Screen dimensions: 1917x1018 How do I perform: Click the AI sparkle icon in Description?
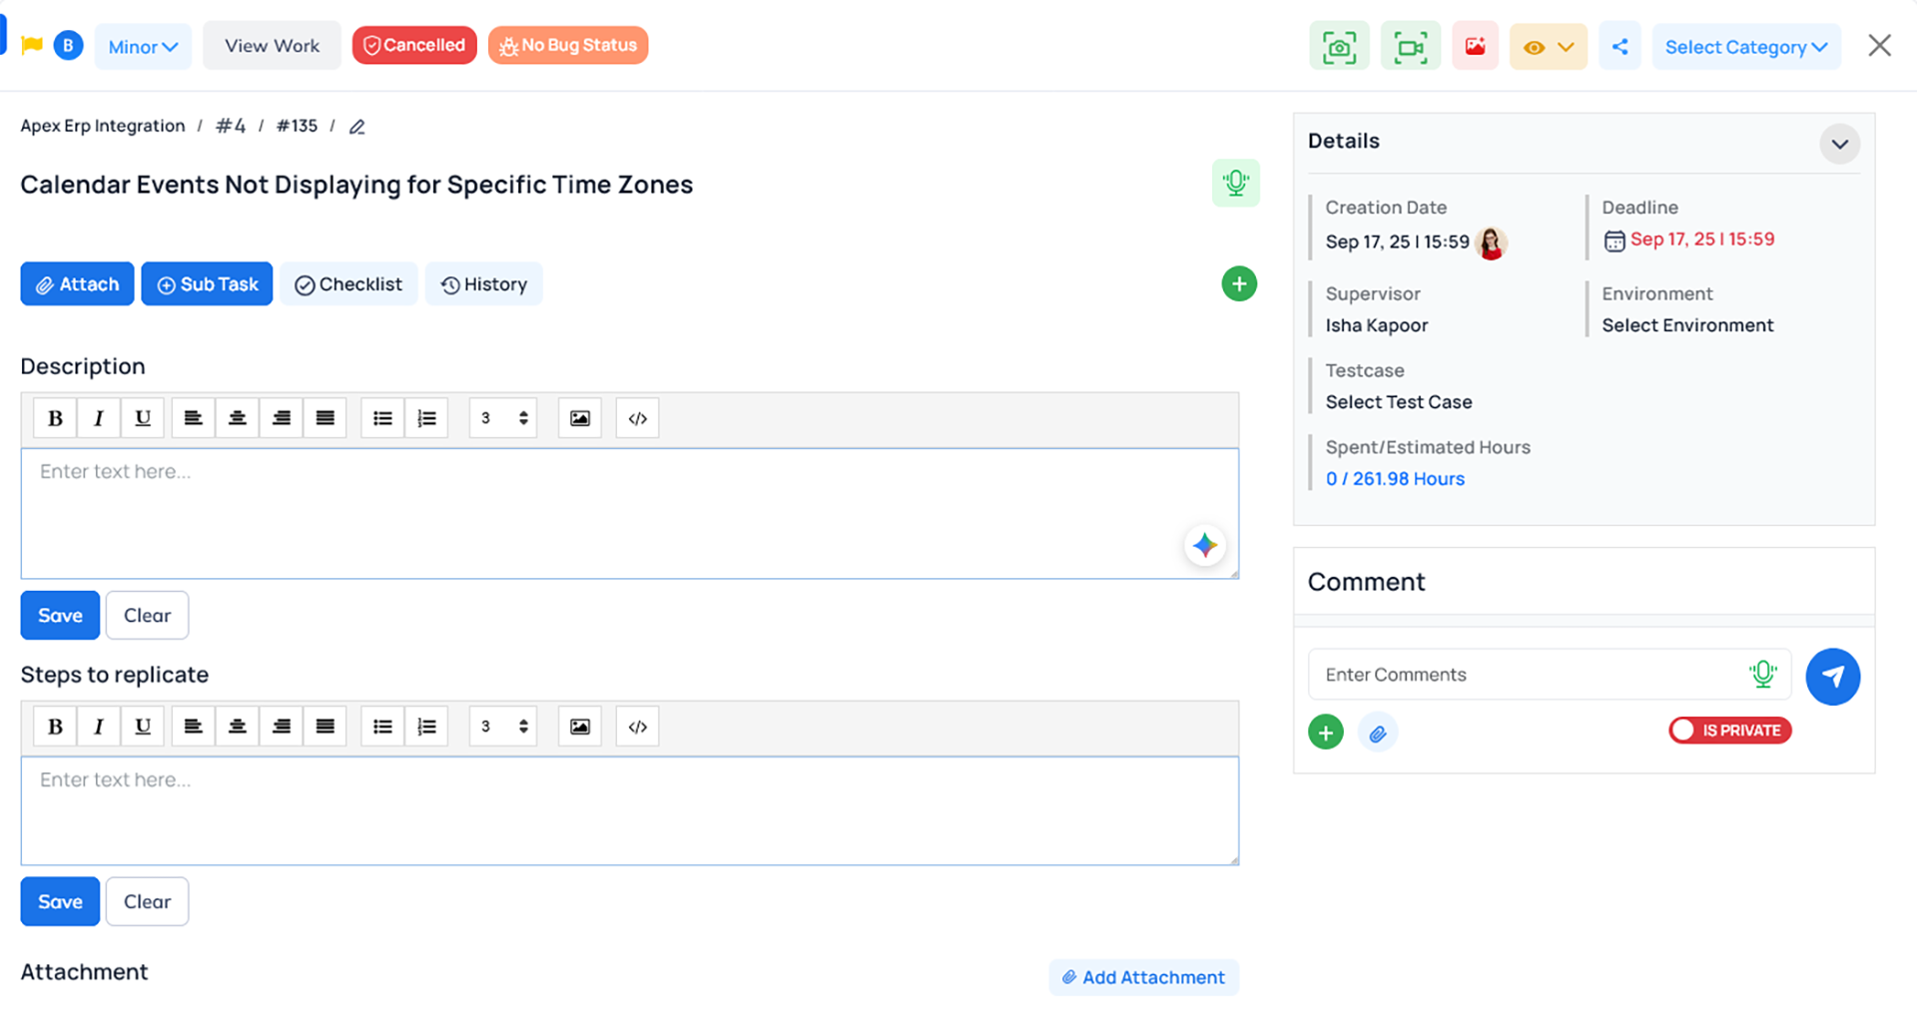click(x=1205, y=545)
